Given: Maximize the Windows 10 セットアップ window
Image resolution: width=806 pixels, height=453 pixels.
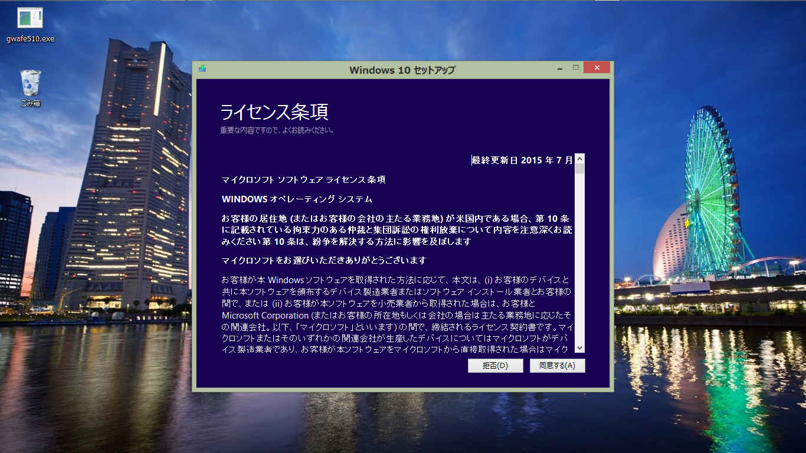Looking at the screenshot, I should click(x=576, y=68).
